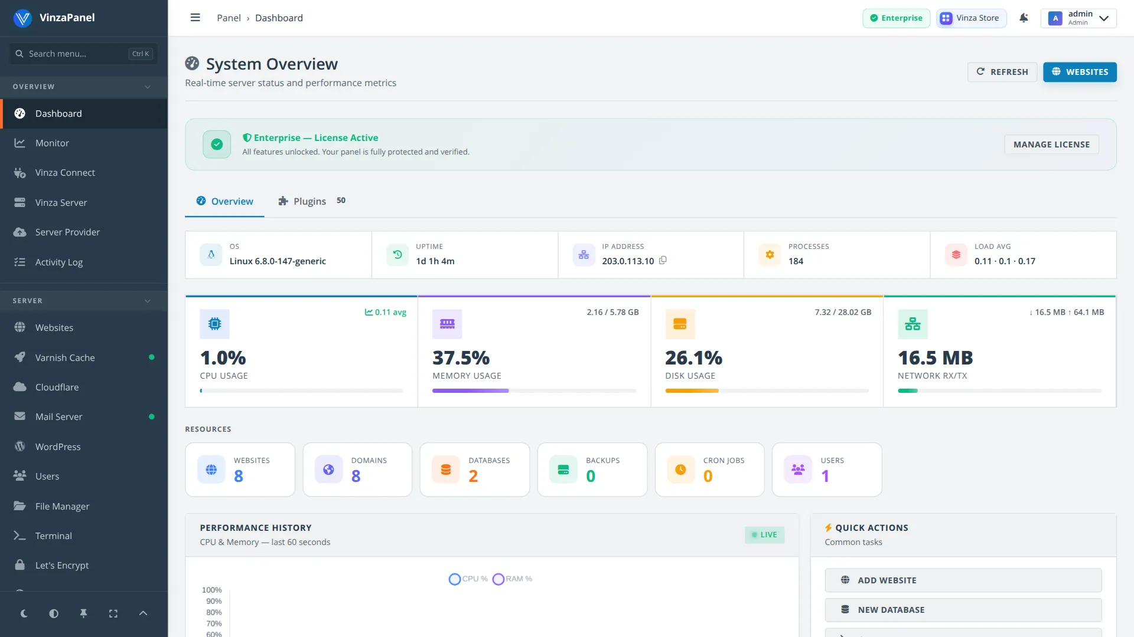The height and width of the screenshot is (637, 1134).
Task: Select the Overview tab
Action: (x=224, y=201)
